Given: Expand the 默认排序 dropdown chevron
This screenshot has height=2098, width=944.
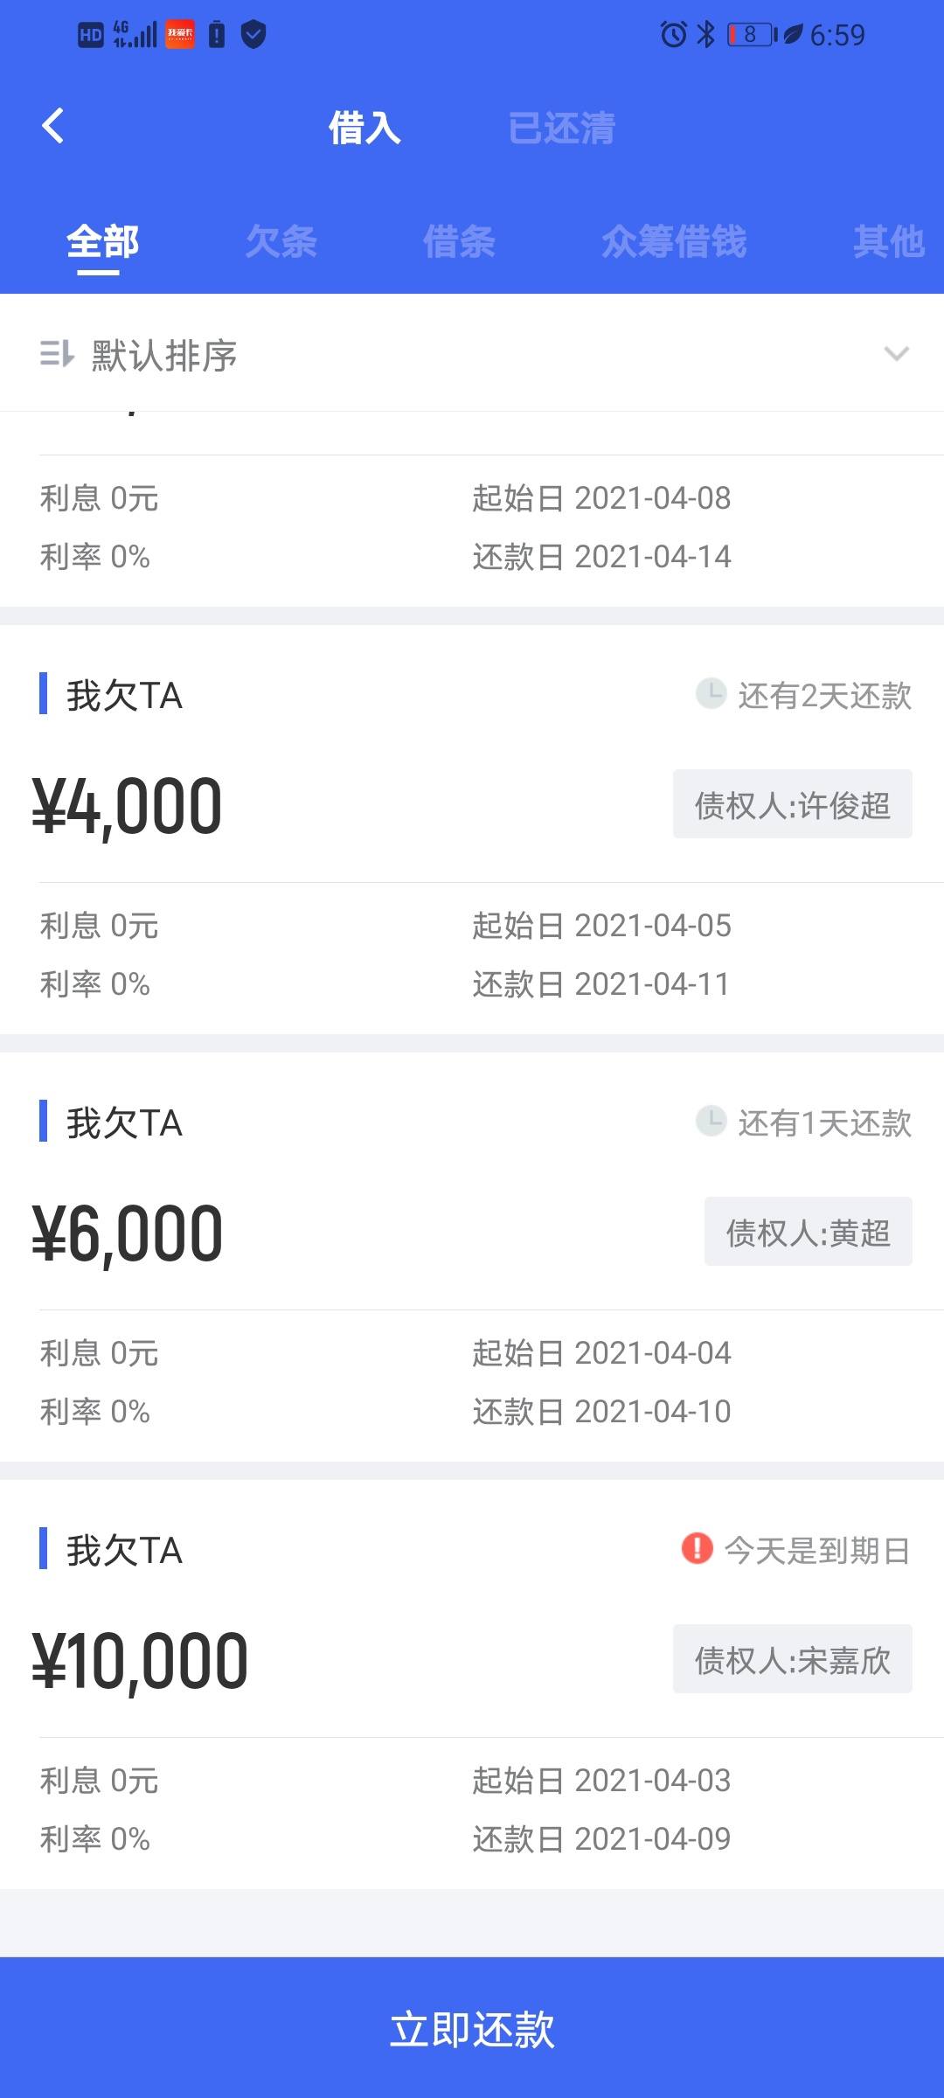Looking at the screenshot, I should click(897, 354).
